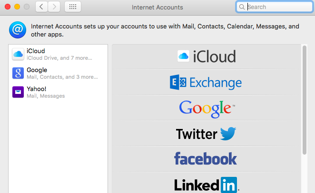Click the blue Google g icon

pos(18,73)
